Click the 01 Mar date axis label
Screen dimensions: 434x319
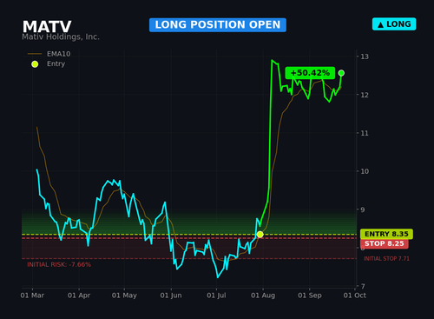pos(32,296)
